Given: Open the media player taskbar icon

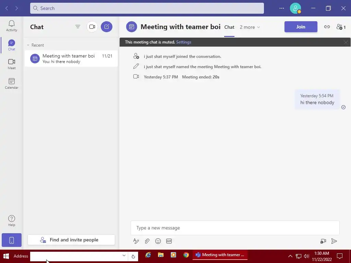Looking at the screenshot, I should (x=173, y=255).
